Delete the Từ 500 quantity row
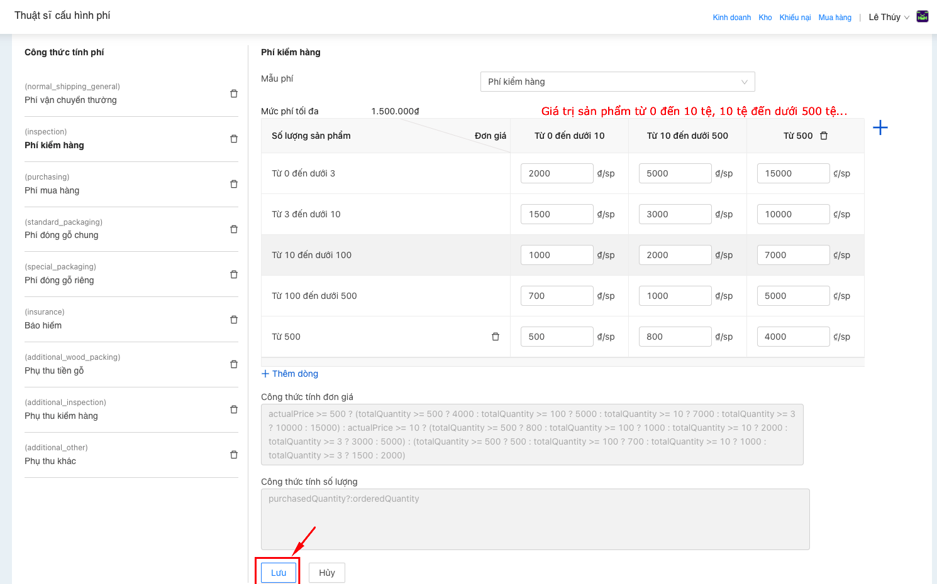The height and width of the screenshot is (584, 937). pos(496,337)
